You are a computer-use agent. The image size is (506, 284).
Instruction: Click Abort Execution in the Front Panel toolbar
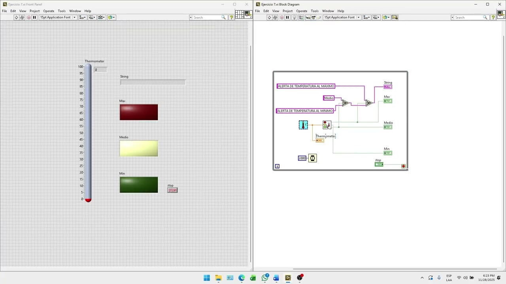(28, 17)
